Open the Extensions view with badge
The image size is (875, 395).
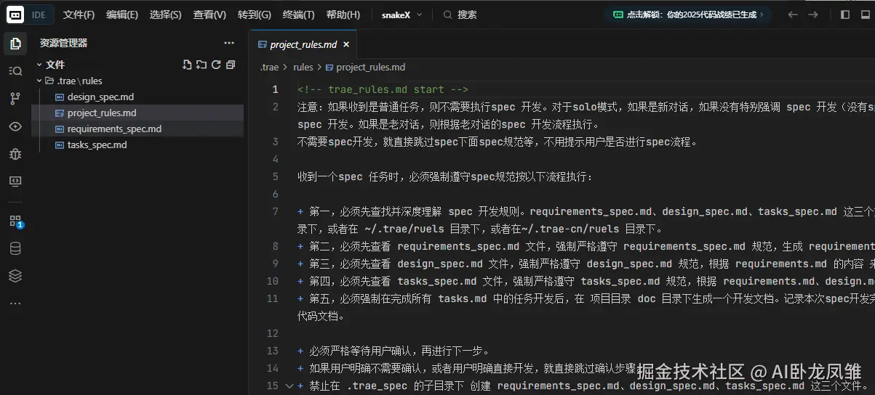(x=15, y=221)
